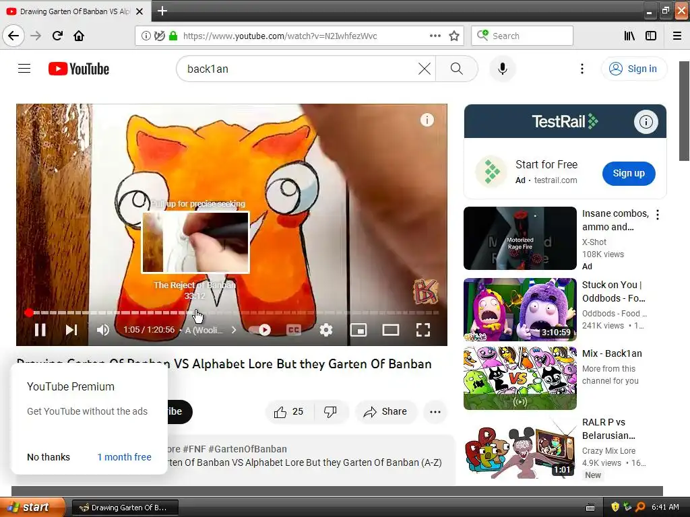Click the #FNF hashtag
Viewport: 690px width, 517px height.
tap(194, 449)
